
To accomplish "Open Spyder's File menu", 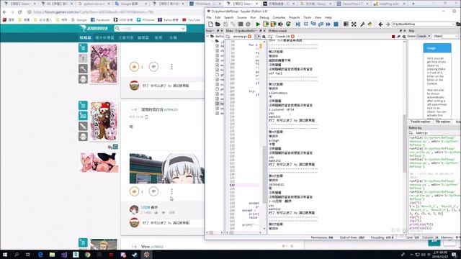I will pyautogui.click(x=209, y=17).
